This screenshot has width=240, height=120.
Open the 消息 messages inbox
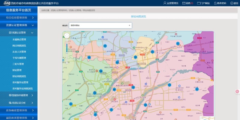click(188, 3)
